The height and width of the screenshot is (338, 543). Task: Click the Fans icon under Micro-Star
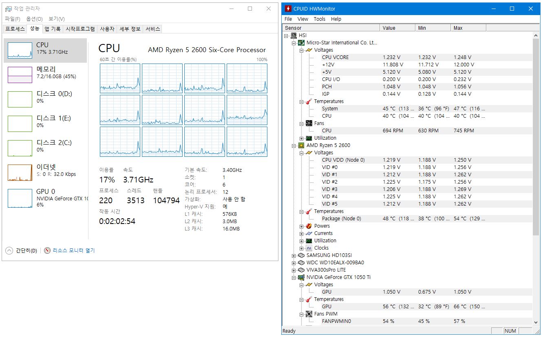coord(309,123)
